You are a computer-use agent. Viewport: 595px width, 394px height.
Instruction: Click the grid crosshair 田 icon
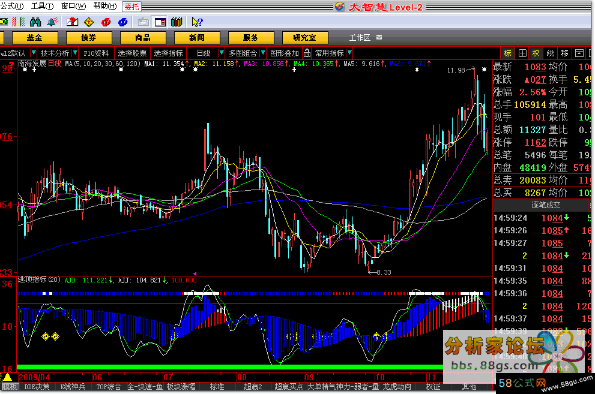point(522,53)
